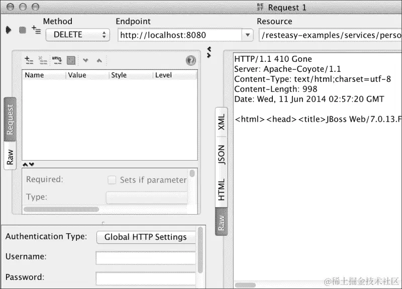Viewport: 402px width, 289px height.
Task: Move selected parameter down arrow
Action: [x=85, y=60]
